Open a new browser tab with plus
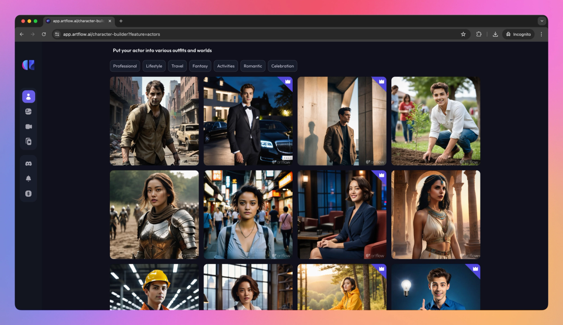This screenshot has width=563, height=325. tap(121, 21)
